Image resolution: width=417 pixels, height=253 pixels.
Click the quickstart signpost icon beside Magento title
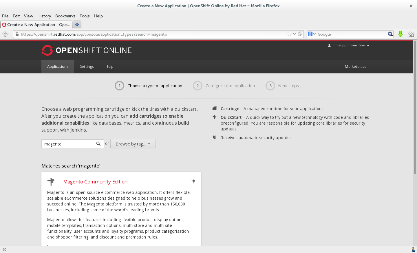coord(51,181)
